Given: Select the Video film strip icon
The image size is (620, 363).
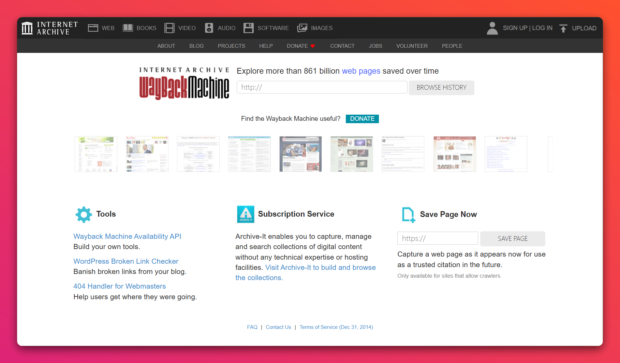Looking at the screenshot, I should 169,28.
